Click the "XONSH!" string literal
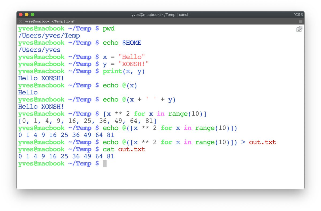The width and height of the screenshot is (321, 211). click(133, 64)
